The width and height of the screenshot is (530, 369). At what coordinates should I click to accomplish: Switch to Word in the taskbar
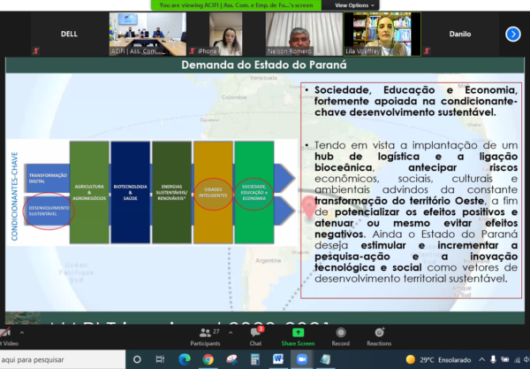[x=276, y=360]
